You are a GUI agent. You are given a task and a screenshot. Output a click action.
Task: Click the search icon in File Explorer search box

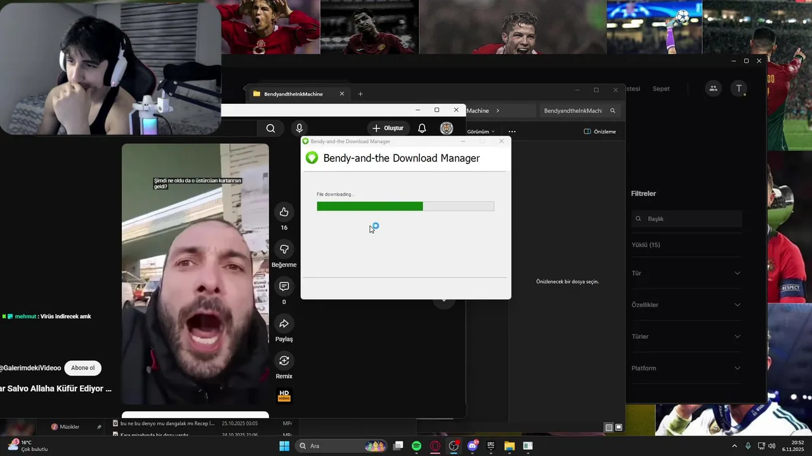coord(612,110)
